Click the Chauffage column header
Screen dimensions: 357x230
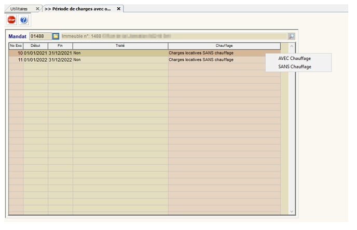(x=224, y=46)
